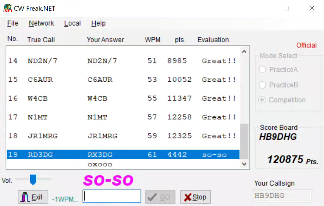Screen dimensions: 324x206
Task: Click the volume slider handle
Action: [x=33, y=180]
